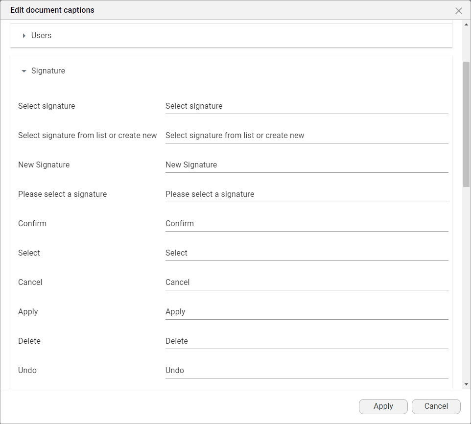This screenshot has width=471, height=424.
Task: Focus the Delete caption text field
Action: (306, 341)
